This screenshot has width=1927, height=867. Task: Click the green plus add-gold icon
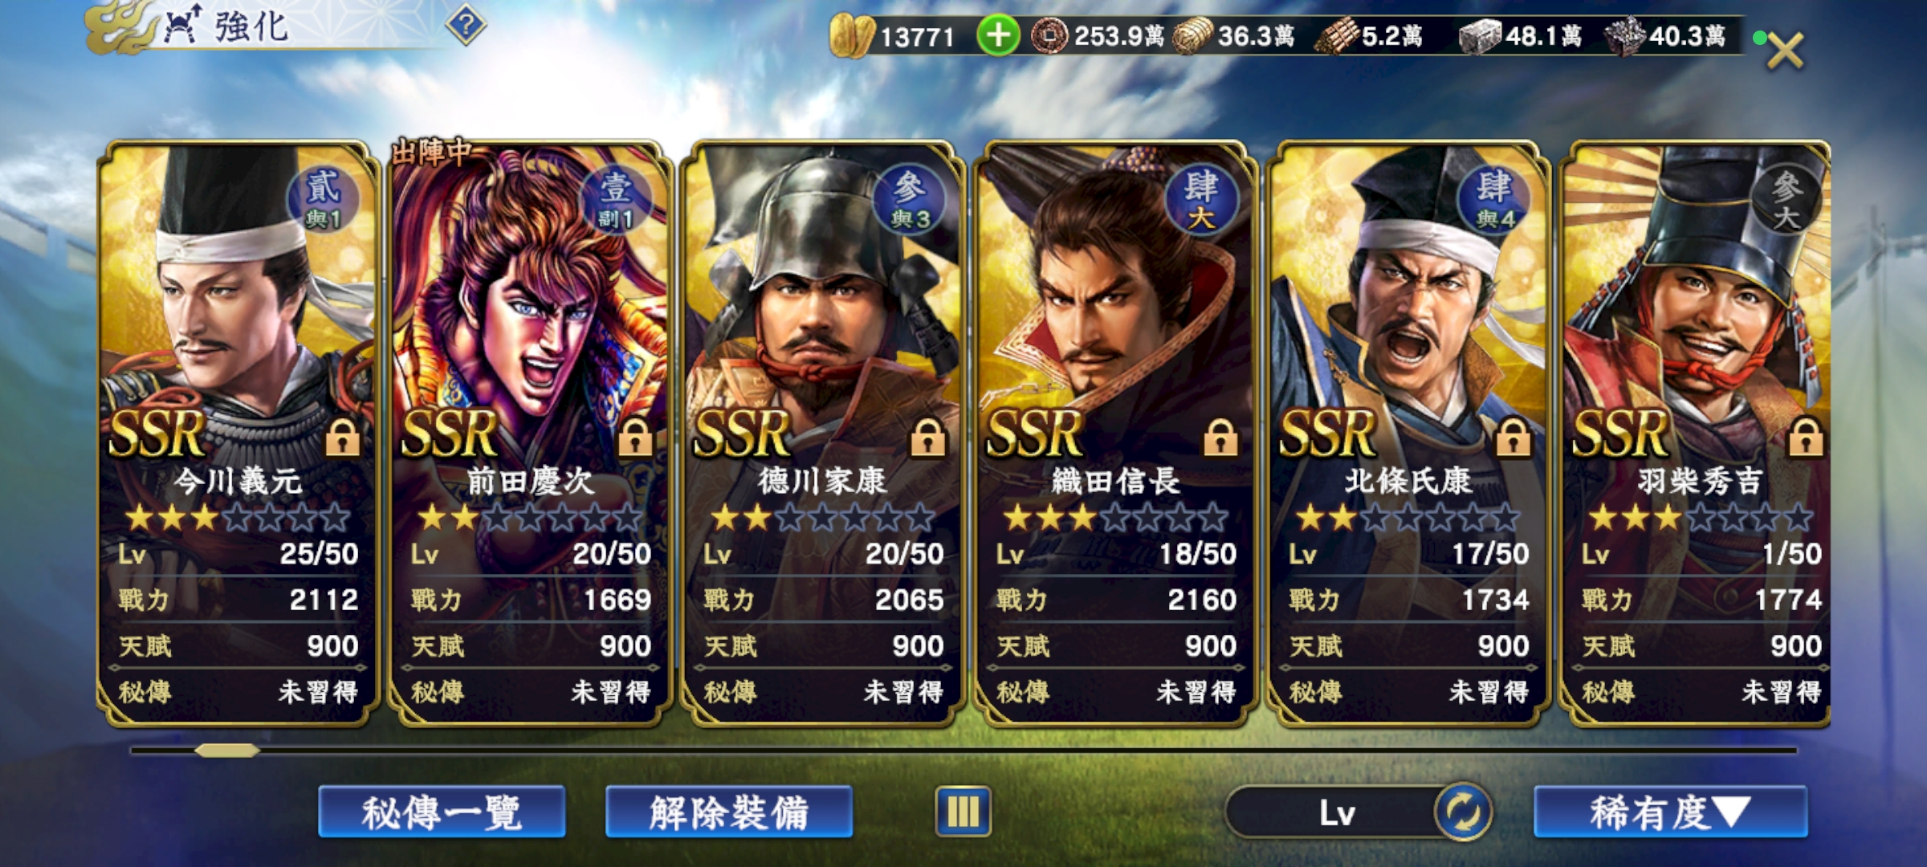coord(998,36)
